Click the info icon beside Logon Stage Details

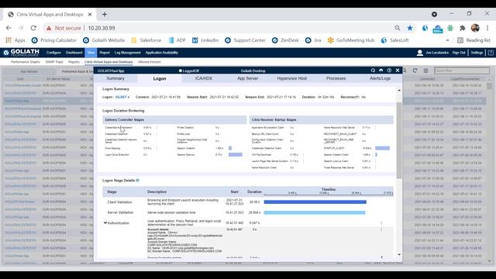coord(138,181)
